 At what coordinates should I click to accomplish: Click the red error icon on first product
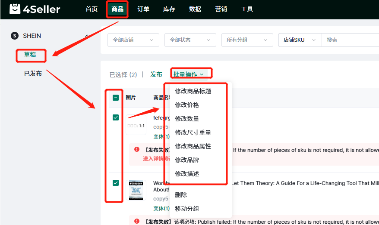pyautogui.click(x=137, y=149)
